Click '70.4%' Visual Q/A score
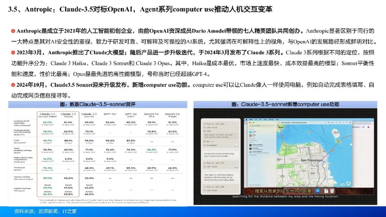Viewport: 386px width, 217px height. coord(48,168)
